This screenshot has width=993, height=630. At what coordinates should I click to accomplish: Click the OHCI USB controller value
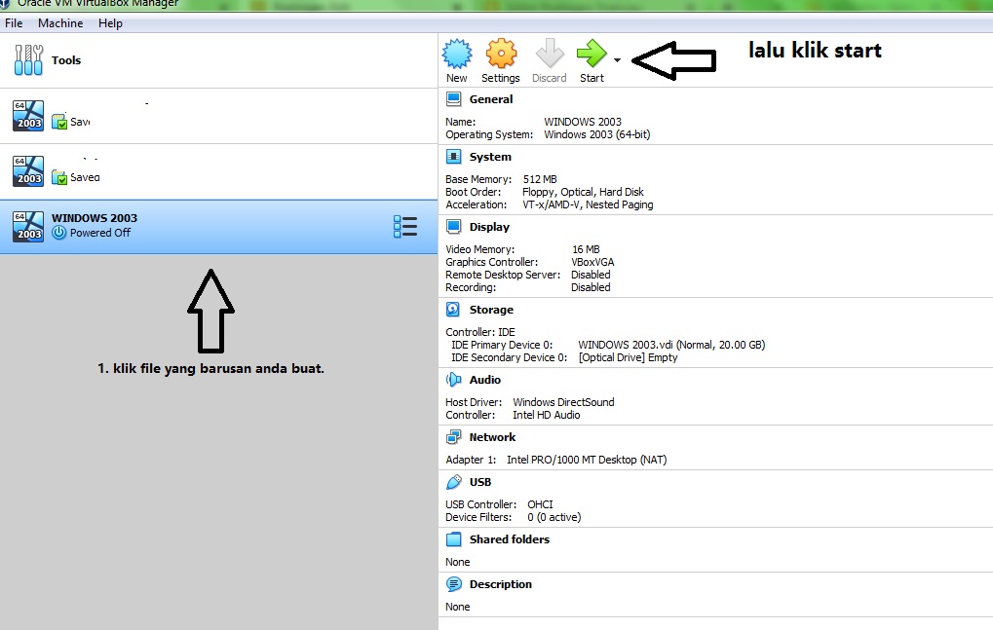click(x=540, y=504)
